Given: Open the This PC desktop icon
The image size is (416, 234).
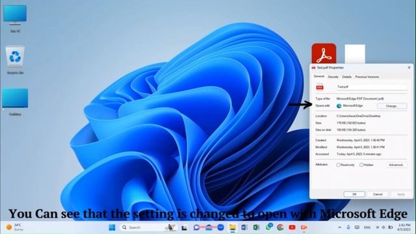Looking at the screenshot, I should tap(15, 18).
